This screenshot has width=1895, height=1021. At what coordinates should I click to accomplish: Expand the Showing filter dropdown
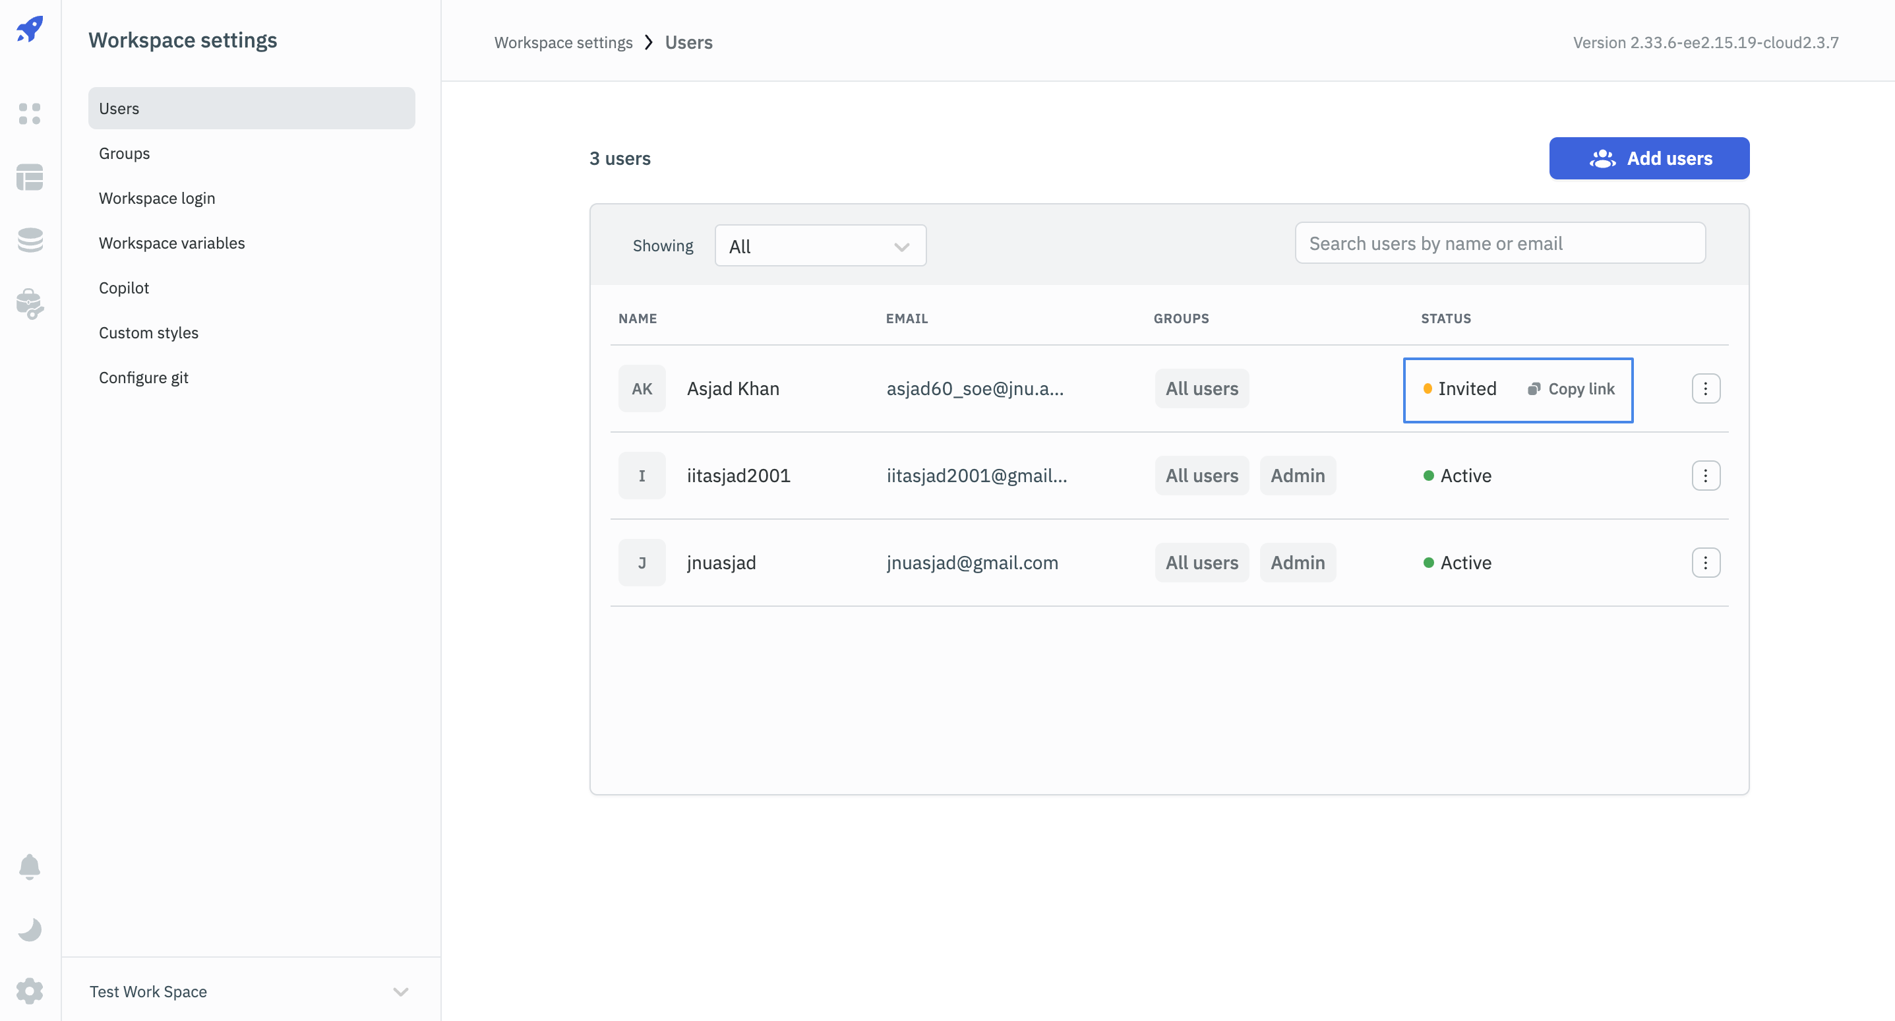click(820, 246)
